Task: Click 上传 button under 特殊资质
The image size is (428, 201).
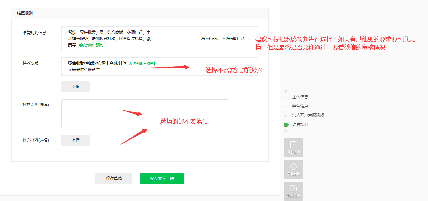Action: pos(75,87)
